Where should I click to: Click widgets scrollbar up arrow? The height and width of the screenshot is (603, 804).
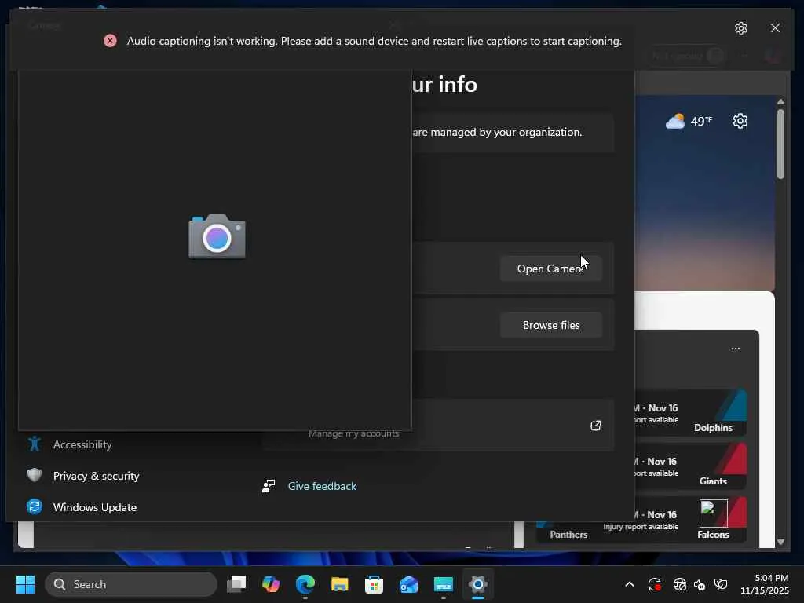pyautogui.click(x=780, y=101)
